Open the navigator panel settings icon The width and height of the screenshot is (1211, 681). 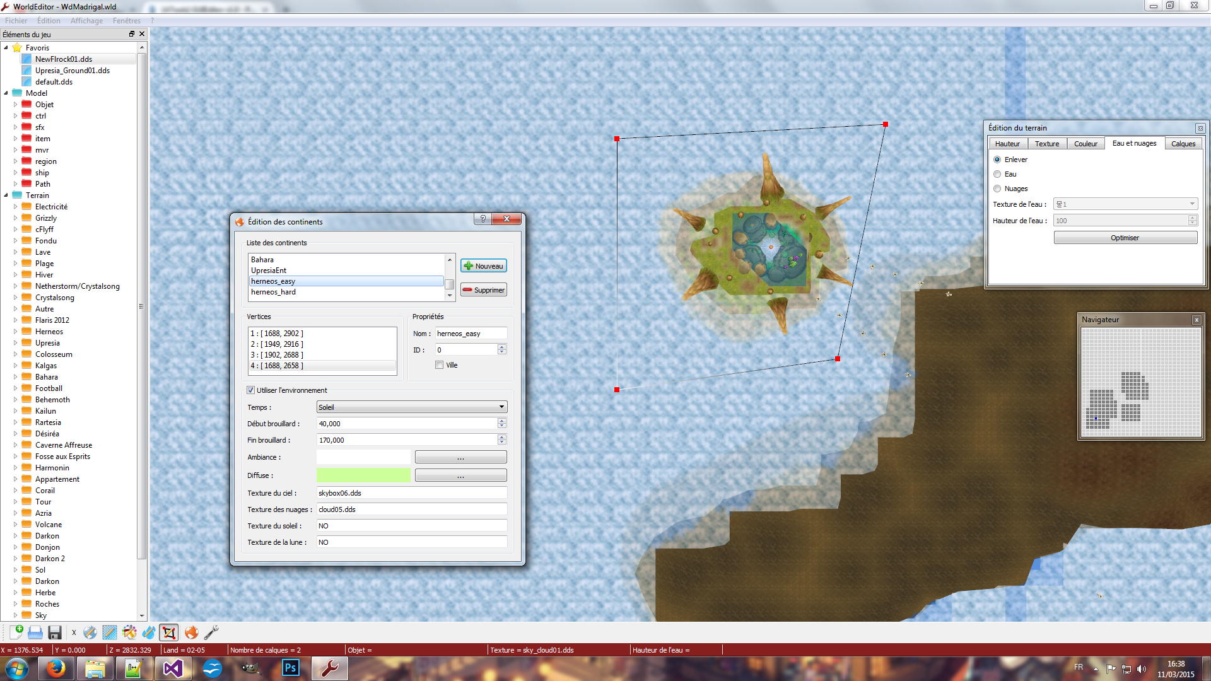tap(1197, 319)
